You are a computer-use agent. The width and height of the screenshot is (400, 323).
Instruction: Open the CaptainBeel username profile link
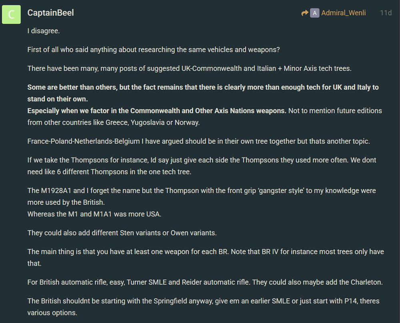pyautogui.click(x=50, y=13)
